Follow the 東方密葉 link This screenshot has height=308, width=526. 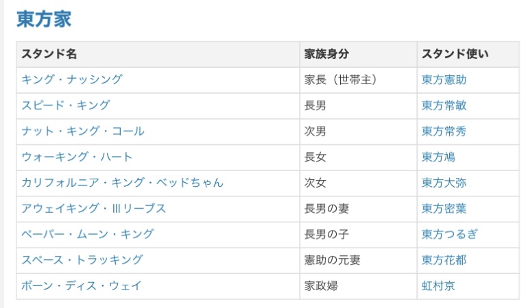click(x=444, y=208)
